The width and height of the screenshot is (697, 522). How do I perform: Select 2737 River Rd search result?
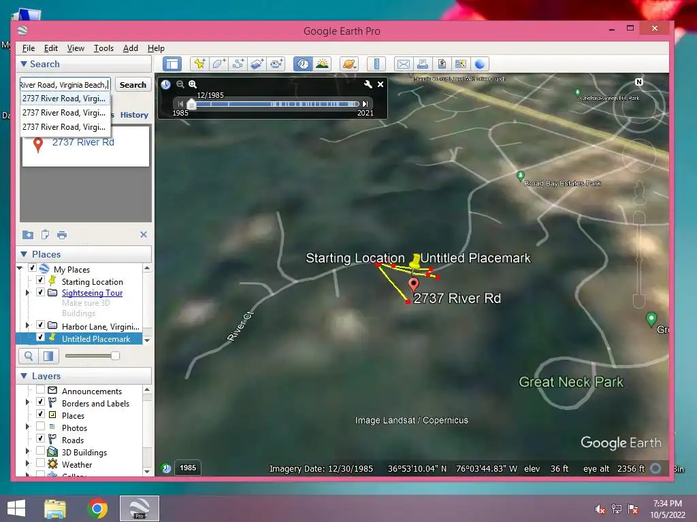coord(83,142)
